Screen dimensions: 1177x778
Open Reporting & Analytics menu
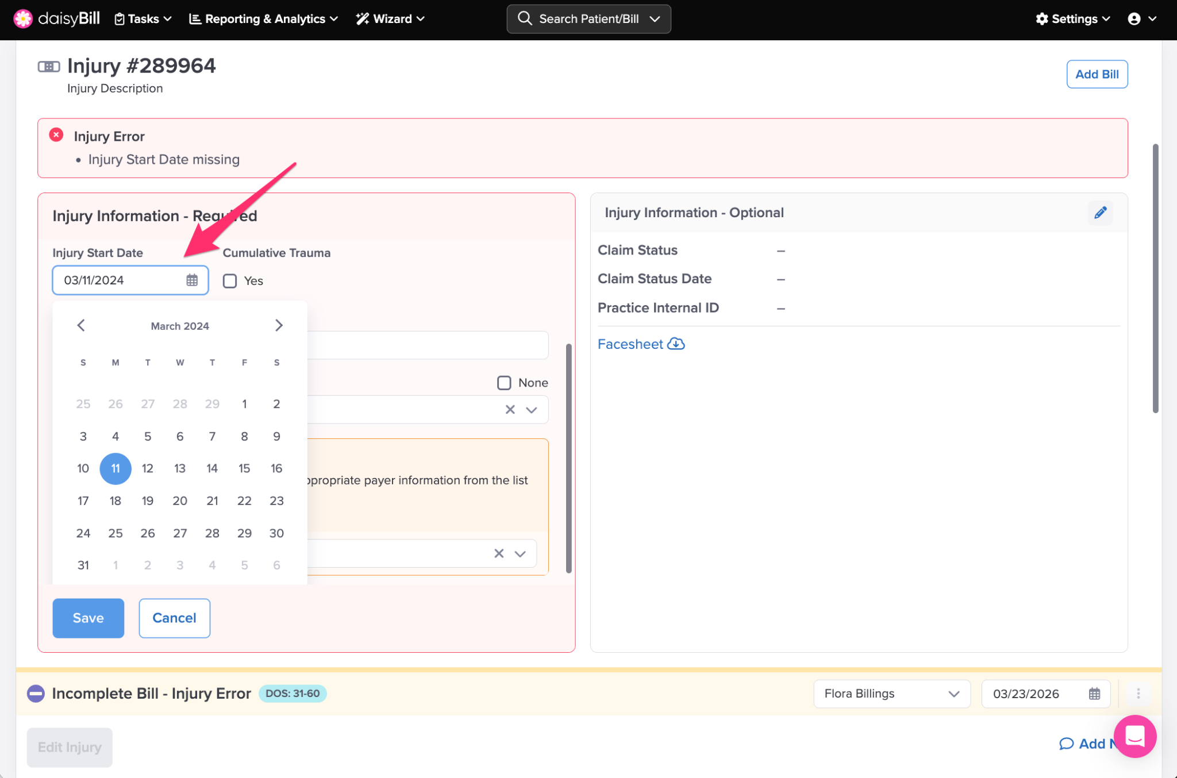coord(264,19)
